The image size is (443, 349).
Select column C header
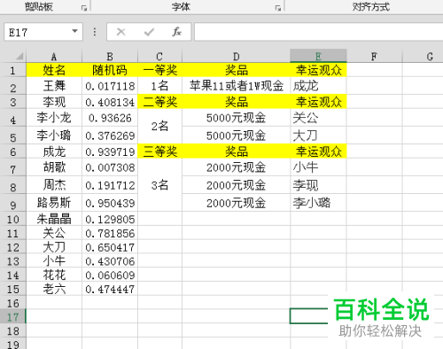pyautogui.click(x=159, y=56)
